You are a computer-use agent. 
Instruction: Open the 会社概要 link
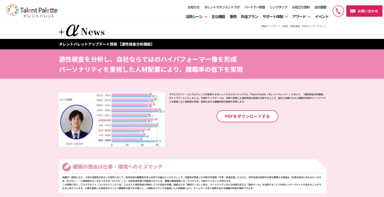click(320, 7)
